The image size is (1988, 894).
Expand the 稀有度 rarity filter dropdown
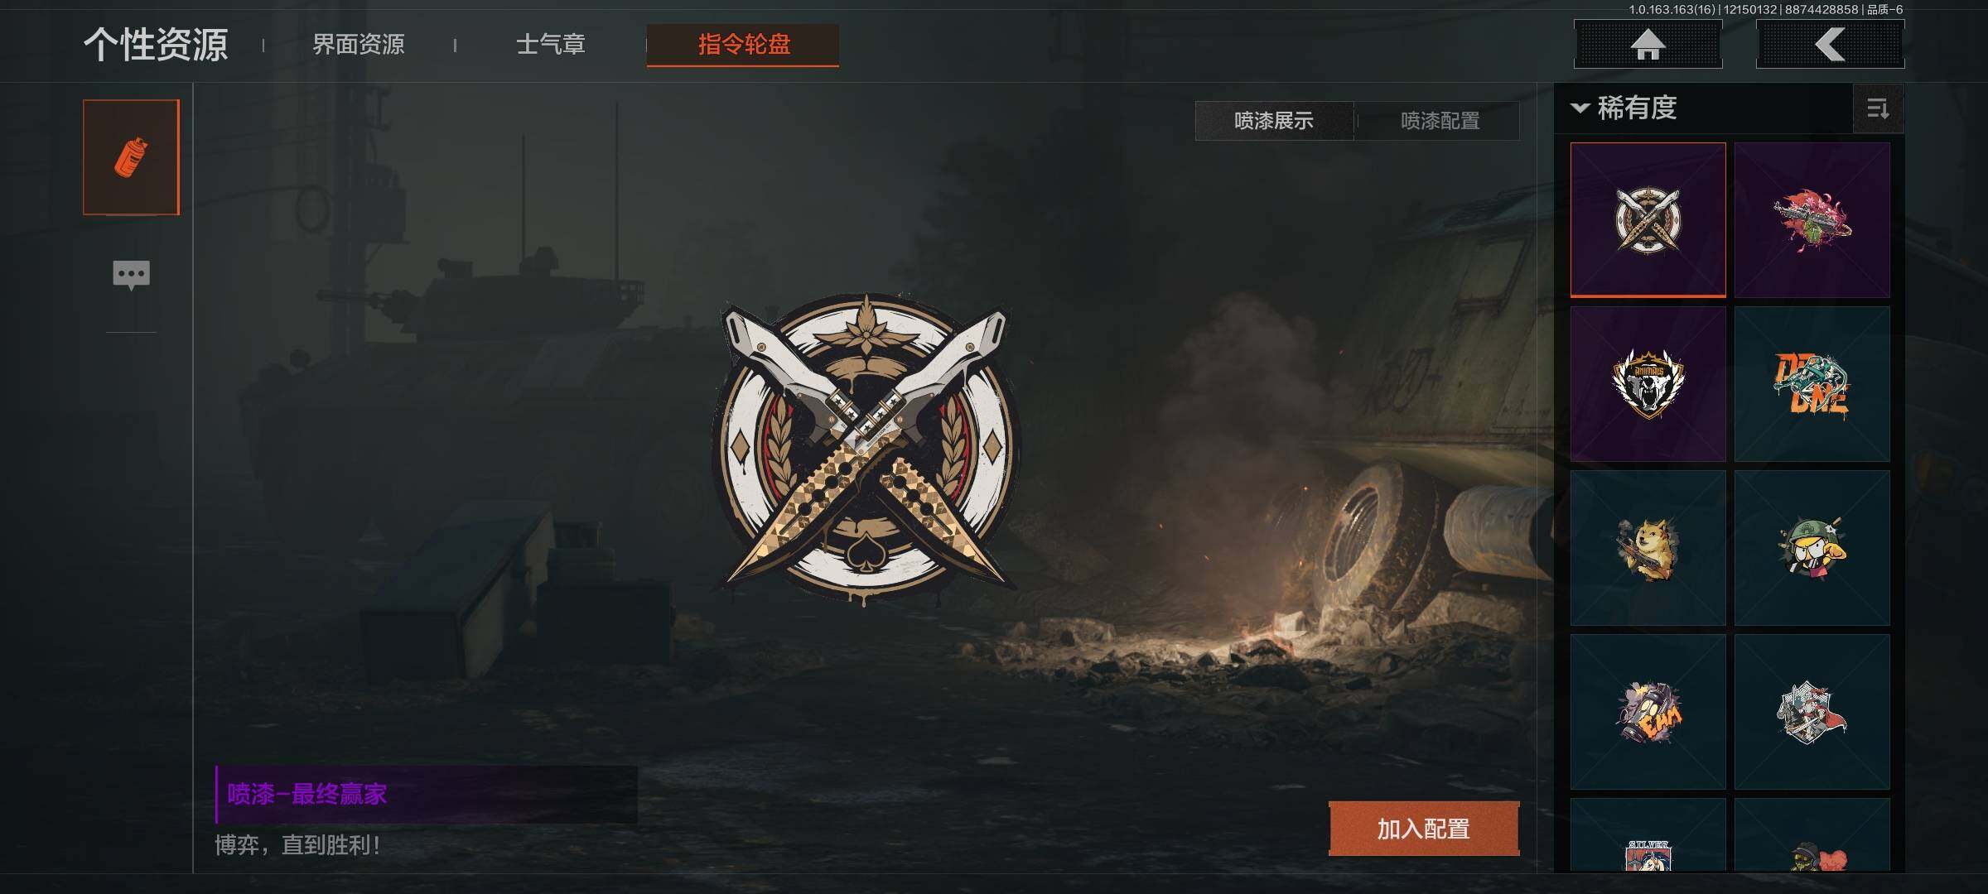point(1624,108)
